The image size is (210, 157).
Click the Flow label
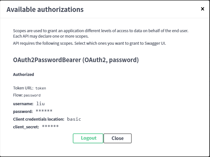pyautogui.click(x=18, y=95)
